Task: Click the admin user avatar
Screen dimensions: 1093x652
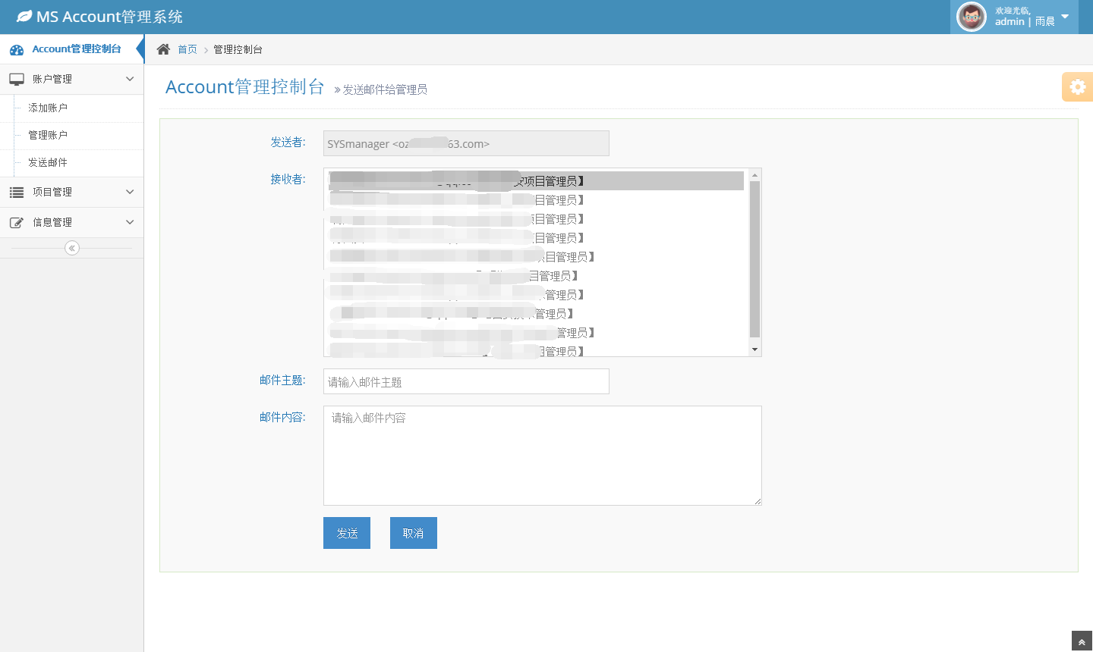Action: click(972, 17)
